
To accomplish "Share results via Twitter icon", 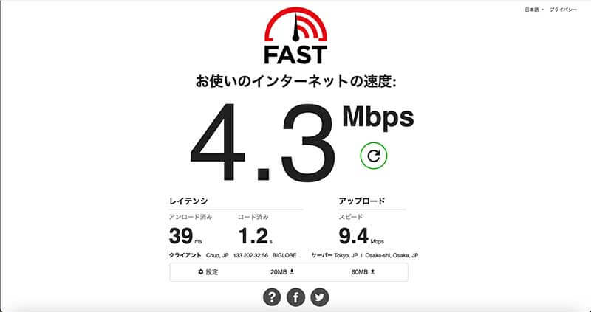I will point(320,297).
